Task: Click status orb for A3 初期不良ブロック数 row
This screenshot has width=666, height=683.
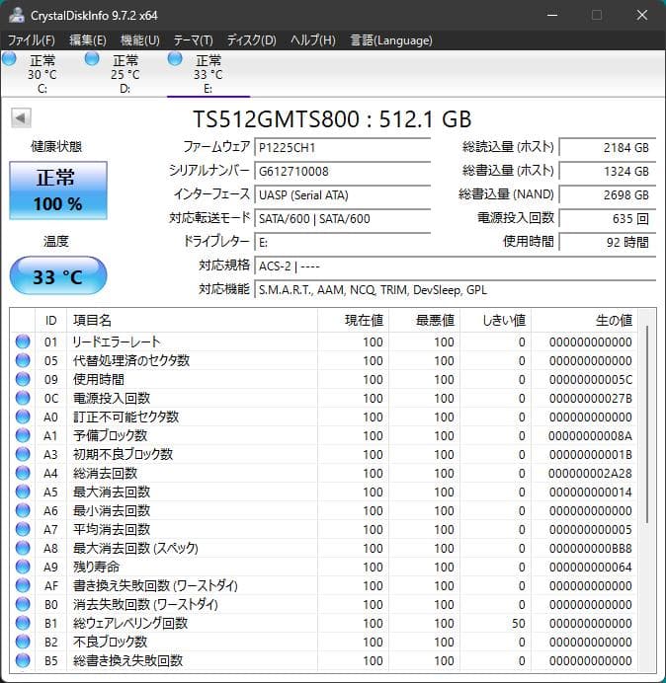Action: [23, 454]
